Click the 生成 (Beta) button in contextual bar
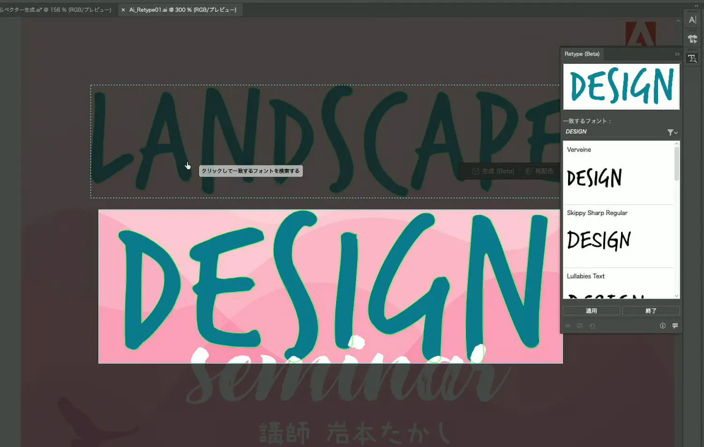This screenshot has width=704, height=447. 493,171
